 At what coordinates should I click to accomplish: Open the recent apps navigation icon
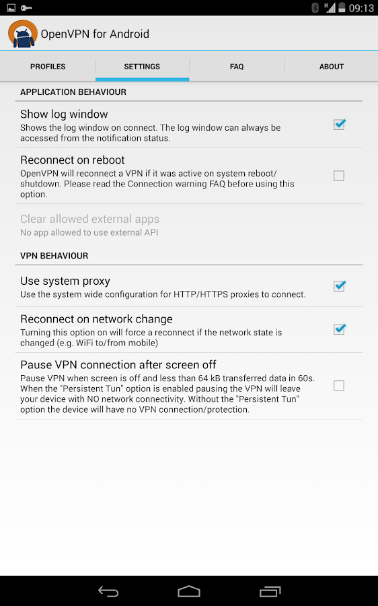(x=270, y=591)
